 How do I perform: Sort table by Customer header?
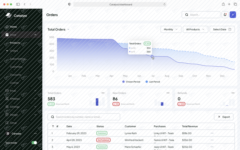tap(130, 126)
